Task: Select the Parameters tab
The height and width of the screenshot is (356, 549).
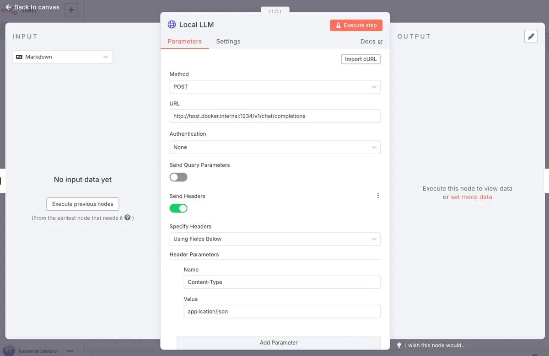Action: (x=184, y=42)
